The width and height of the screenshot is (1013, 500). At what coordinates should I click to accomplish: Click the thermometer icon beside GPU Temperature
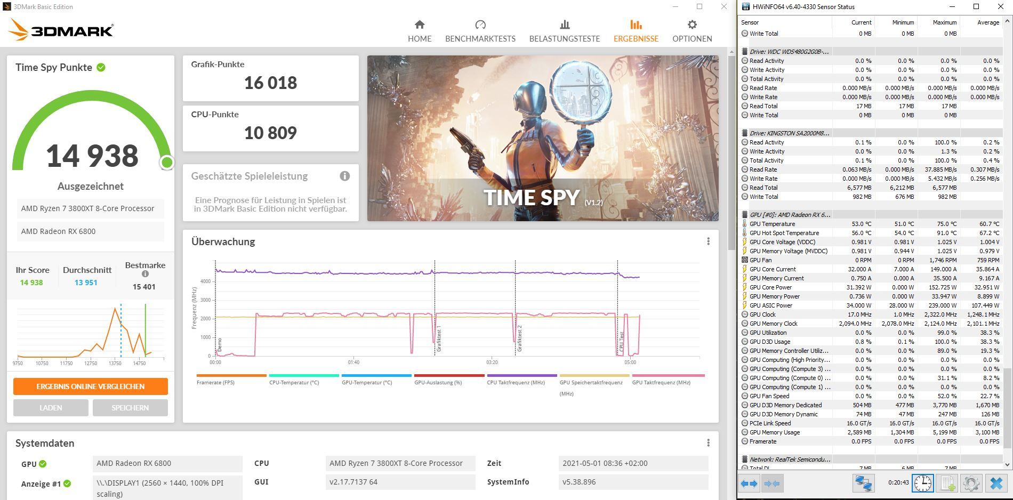[x=745, y=224]
